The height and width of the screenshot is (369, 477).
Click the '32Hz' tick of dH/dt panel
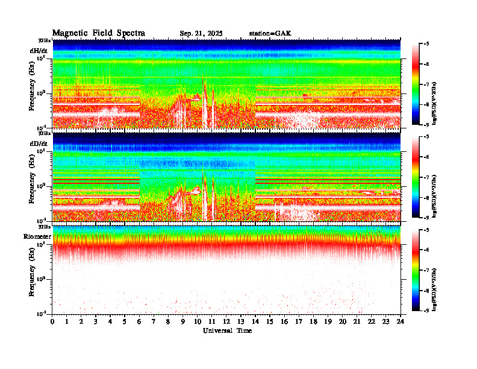click(x=45, y=40)
